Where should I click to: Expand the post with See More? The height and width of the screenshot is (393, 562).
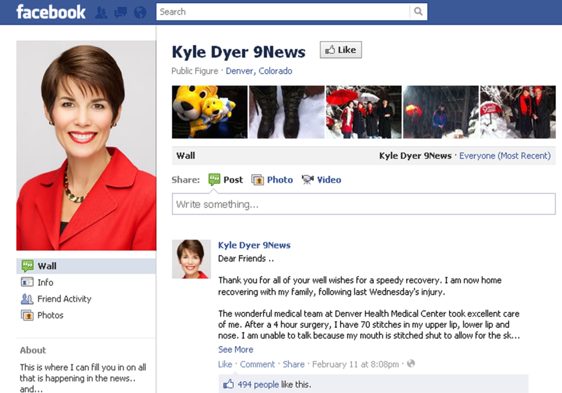click(236, 349)
